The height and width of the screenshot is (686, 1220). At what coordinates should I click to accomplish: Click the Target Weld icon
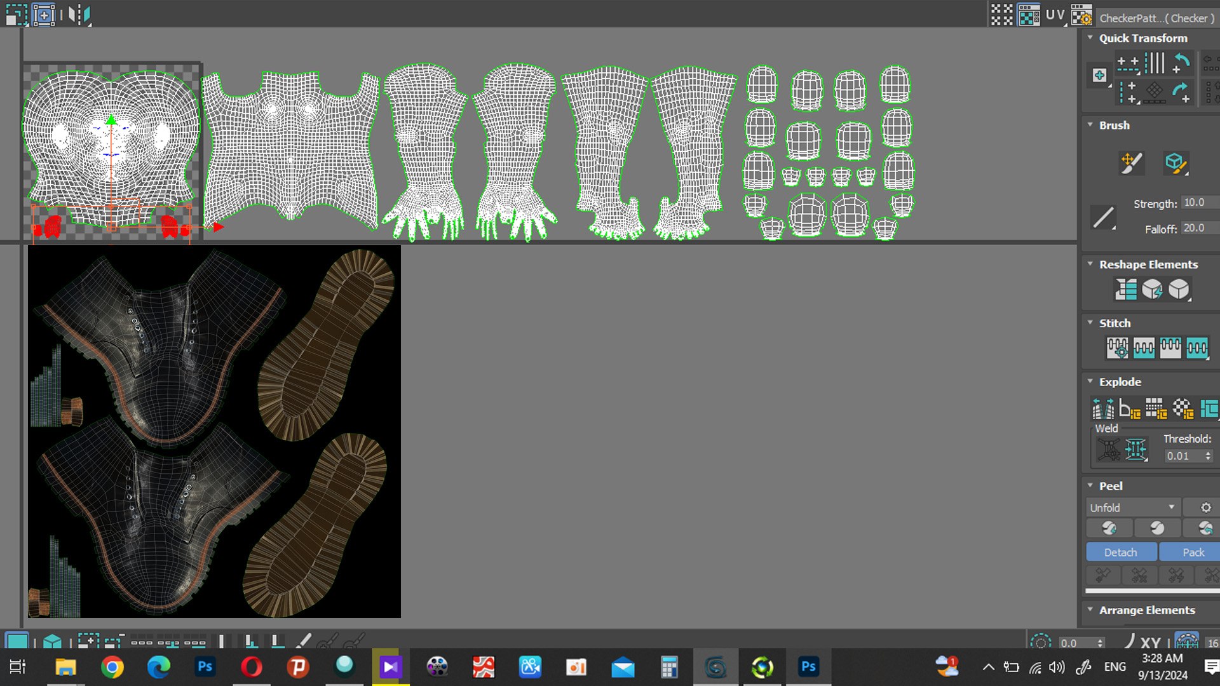coord(1109,450)
